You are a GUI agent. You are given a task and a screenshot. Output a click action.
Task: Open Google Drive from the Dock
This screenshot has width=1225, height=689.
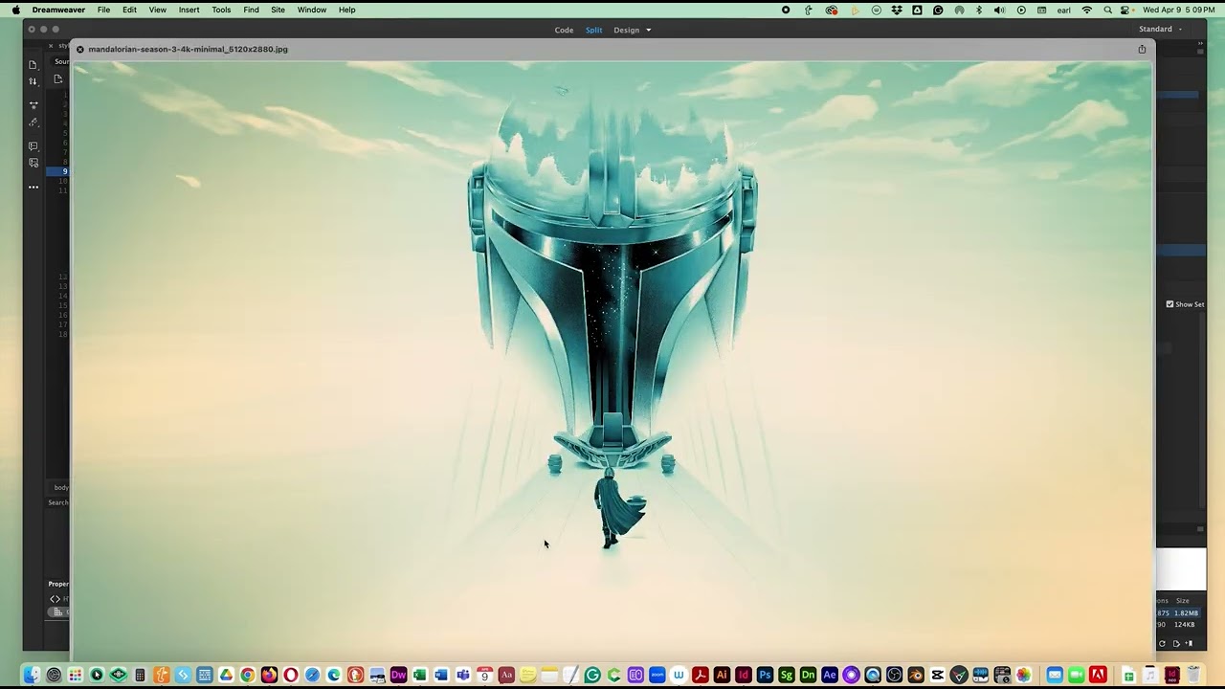coord(226,675)
